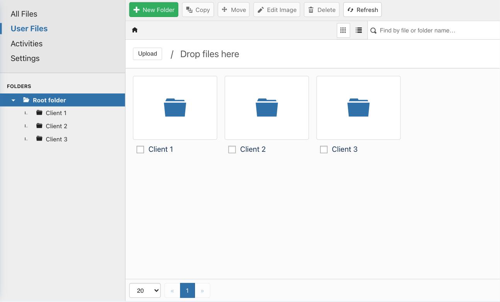Tick the Client 3 checkbox

[x=324, y=149]
